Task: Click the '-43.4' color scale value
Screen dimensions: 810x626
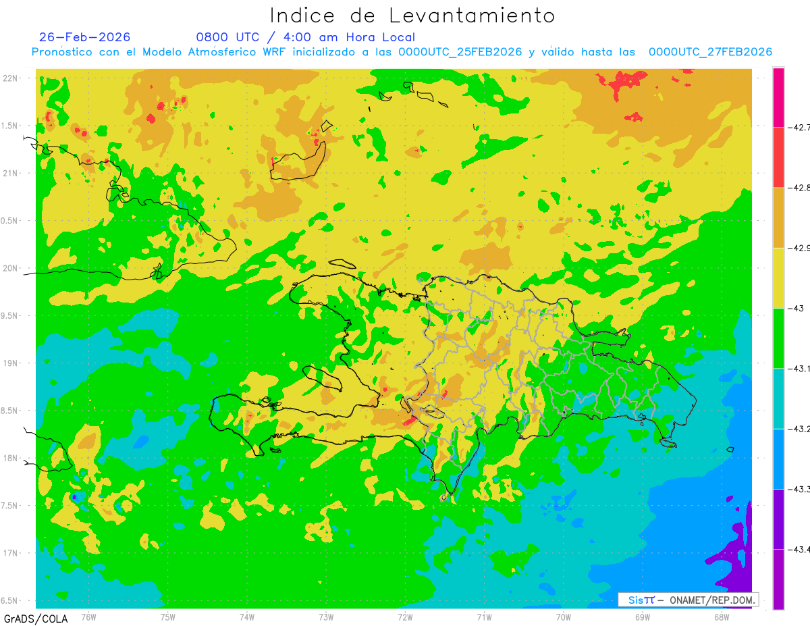Action: pyautogui.click(x=799, y=549)
